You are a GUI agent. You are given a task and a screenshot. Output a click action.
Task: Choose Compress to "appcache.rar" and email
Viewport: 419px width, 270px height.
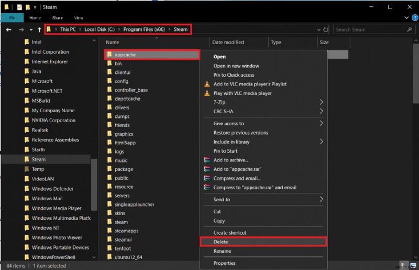pos(263,187)
